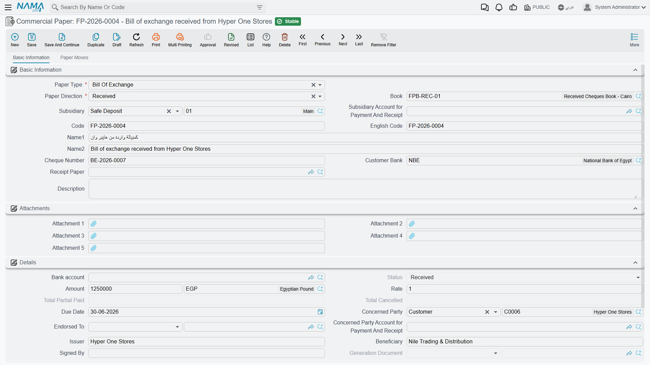Viewport: 650px width, 365px height.
Task: Click the Beneficiary field
Action: [x=525, y=342]
